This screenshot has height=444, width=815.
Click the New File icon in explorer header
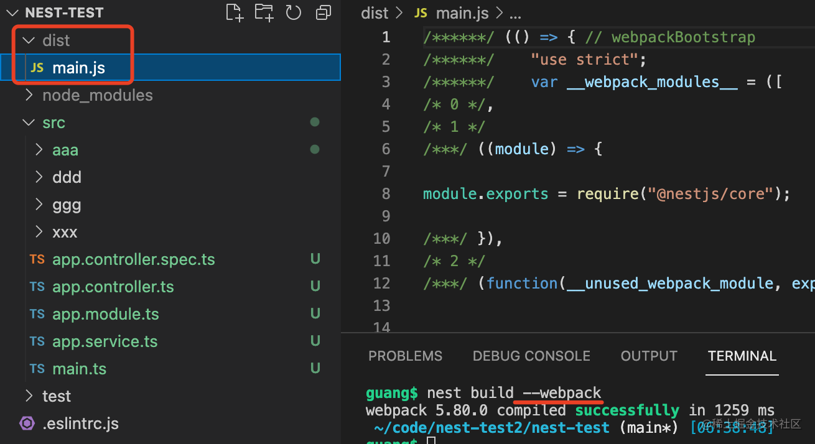(x=235, y=12)
